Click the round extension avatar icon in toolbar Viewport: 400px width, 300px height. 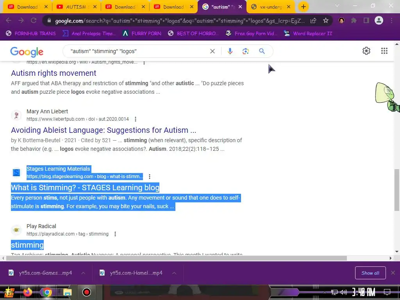341,20
